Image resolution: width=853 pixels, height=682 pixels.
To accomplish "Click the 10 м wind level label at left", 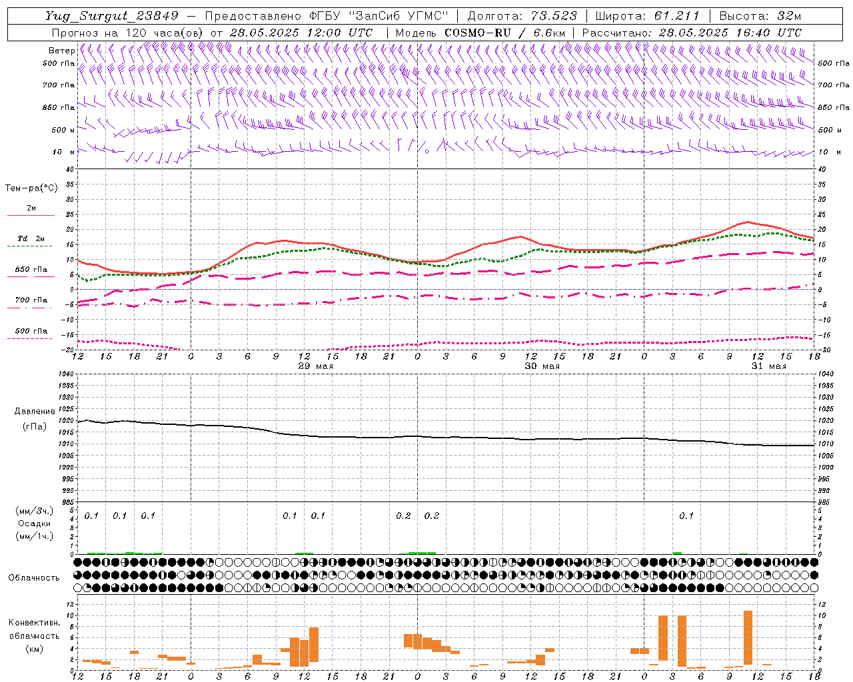I will (x=64, y=152).
